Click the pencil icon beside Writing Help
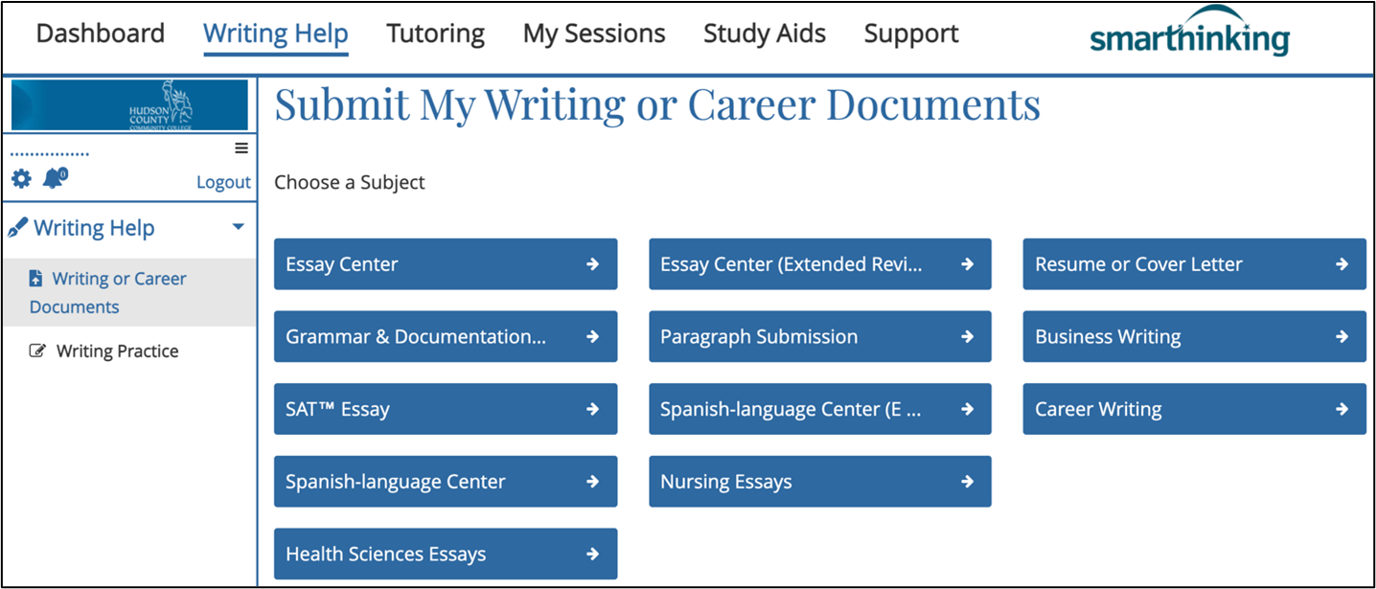Screen dimensions: 1376x589 coord(17,228)
